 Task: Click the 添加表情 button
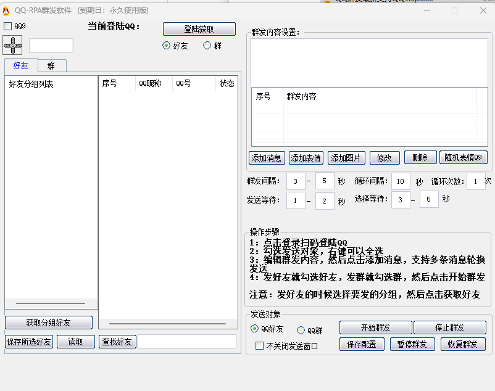pos(306,158)
